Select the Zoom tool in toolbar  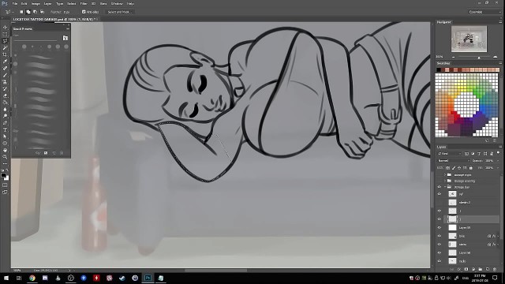[5, 157]
